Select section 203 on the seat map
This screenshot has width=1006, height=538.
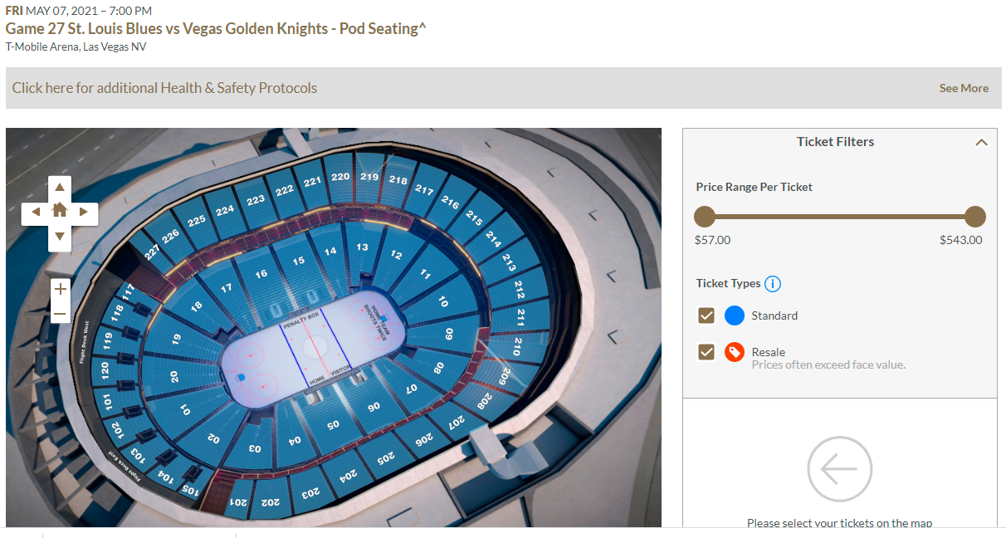pyautogui.click(x=310, y=493)
